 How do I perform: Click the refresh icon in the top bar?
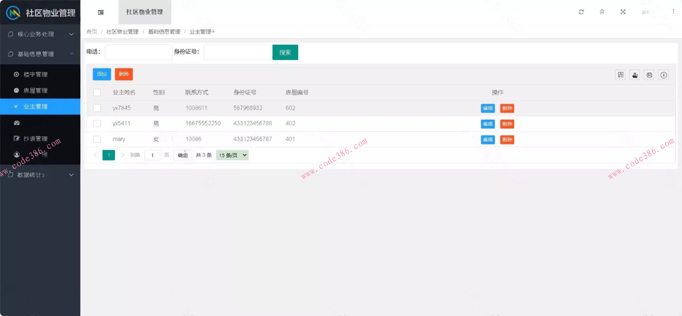[581, 12]
